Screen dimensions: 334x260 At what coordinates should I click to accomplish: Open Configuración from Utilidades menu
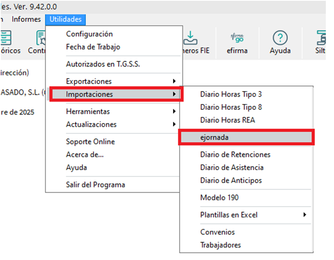coord(89,34)
